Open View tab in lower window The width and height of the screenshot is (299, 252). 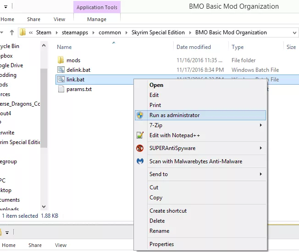(61, 245)
